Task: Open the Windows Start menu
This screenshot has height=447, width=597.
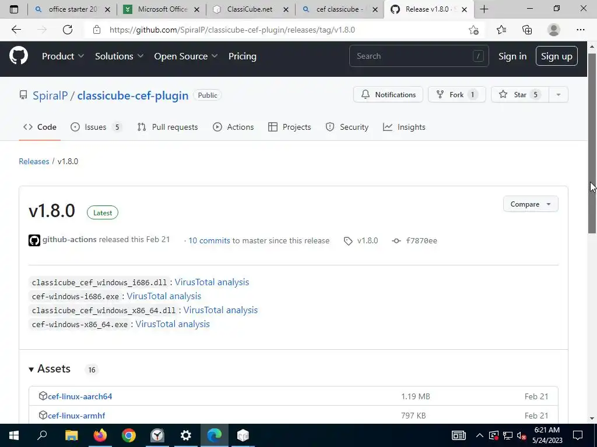Action: 14,435
